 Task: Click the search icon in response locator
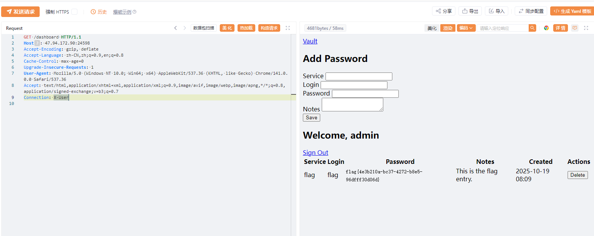click(532, 28)
